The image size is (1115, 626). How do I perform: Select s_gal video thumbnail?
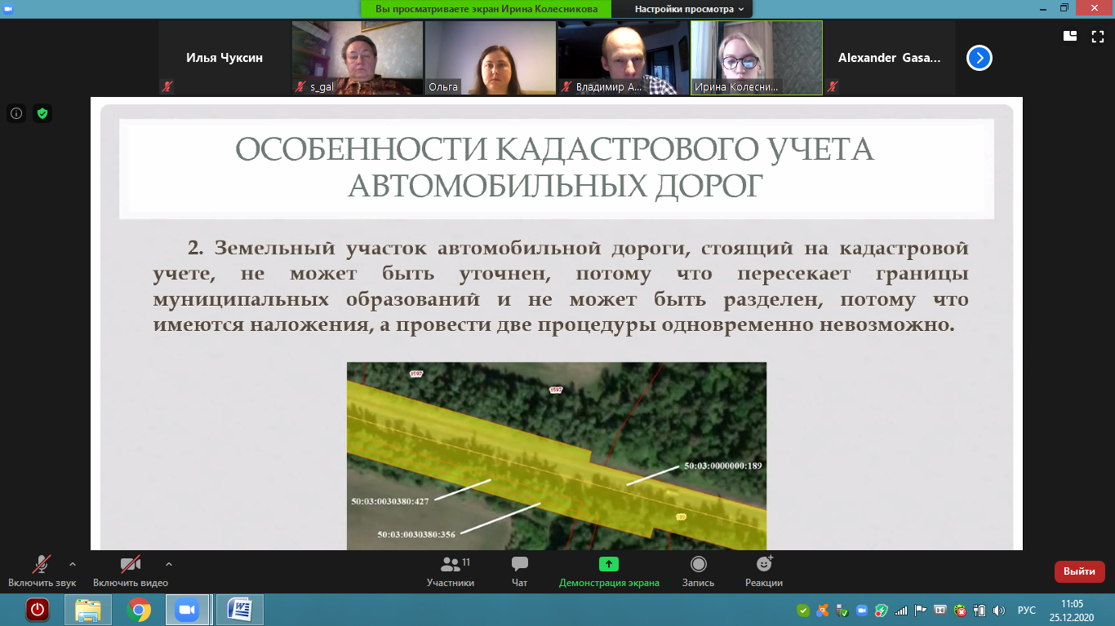pyautogui.click(x=358, y=58)
